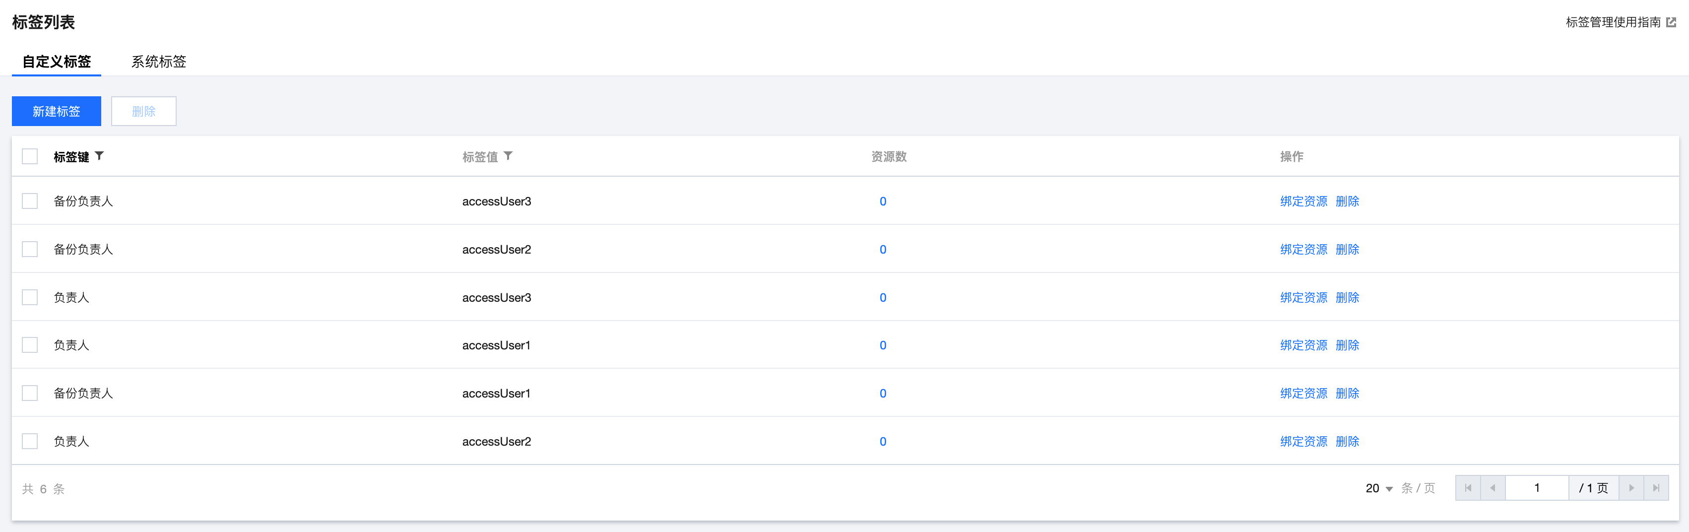Tick checkbox for 负责人 accessUser2 row
Screen dimensions: 1689x532
click(x=30, y=442)
